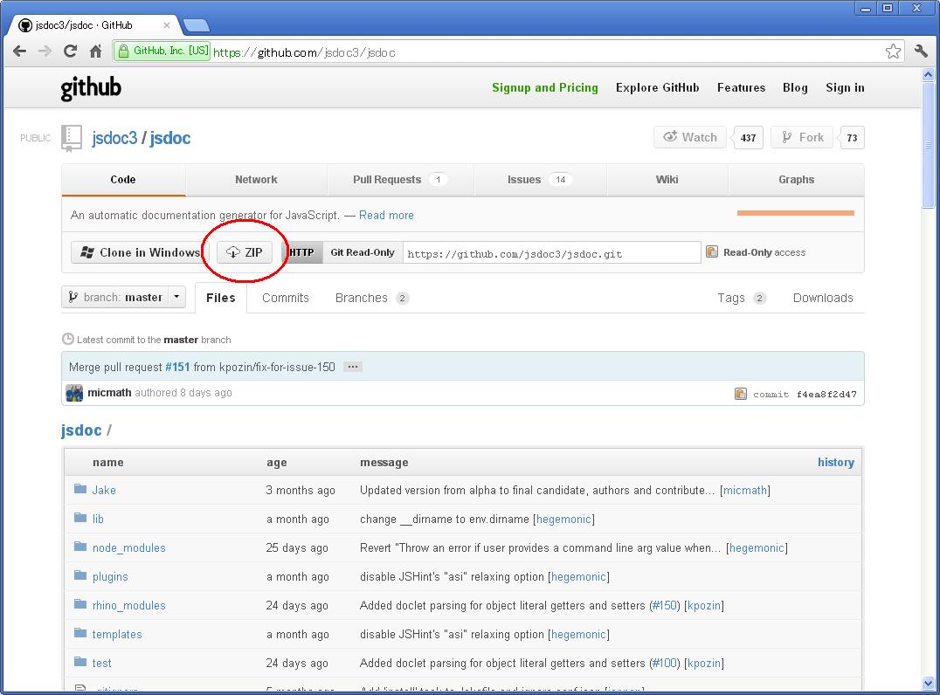The width and height of the screenshot is (940, 695).
Task: Click the GitHub favicon on browser tab
Action: [25, 25]
